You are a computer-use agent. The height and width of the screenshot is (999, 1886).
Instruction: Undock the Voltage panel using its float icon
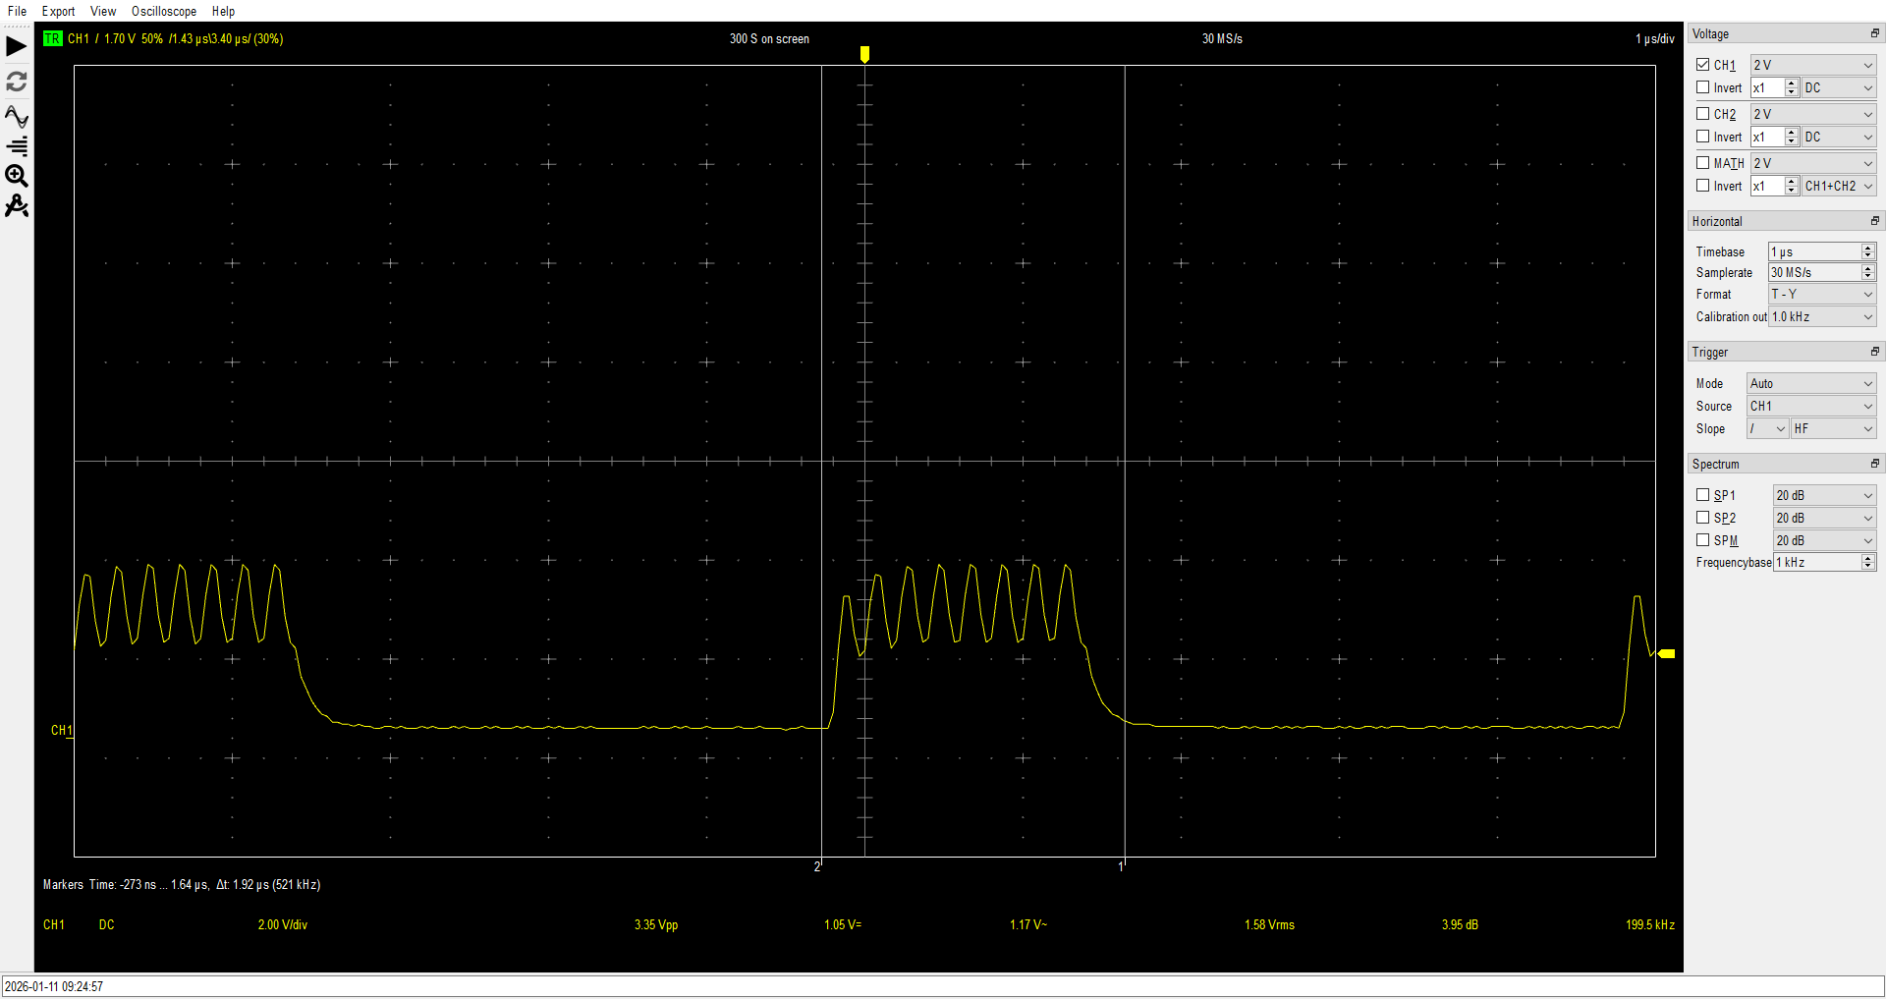(x=1874, y=33)
